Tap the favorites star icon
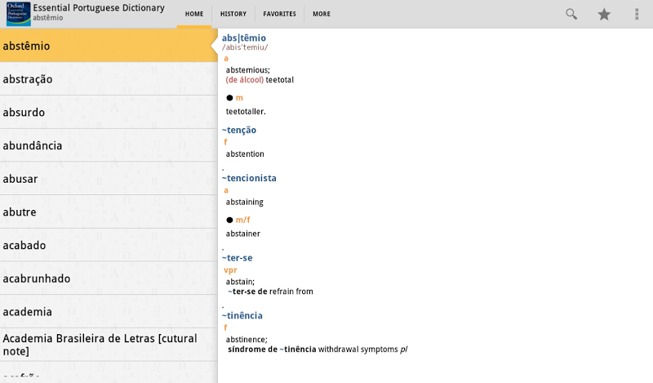653x383 pixels. tap(604, 14)
